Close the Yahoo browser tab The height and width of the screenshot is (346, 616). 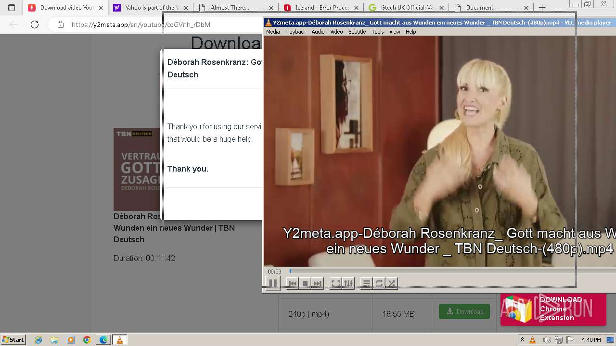(186, 8)
